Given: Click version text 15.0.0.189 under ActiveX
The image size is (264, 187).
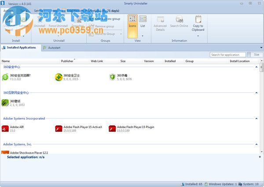Looking at the screenshot, I should pos(70,131).
